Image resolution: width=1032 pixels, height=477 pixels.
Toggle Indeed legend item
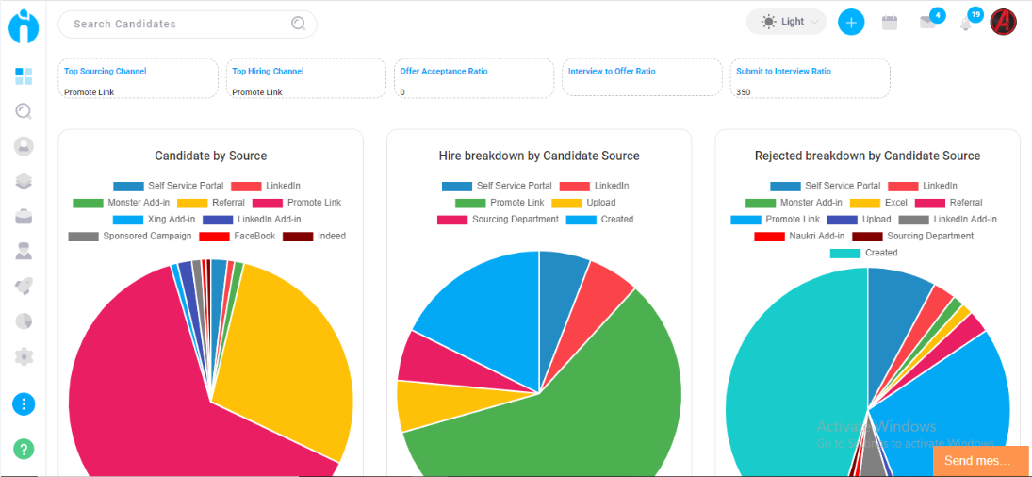point(315,237)
